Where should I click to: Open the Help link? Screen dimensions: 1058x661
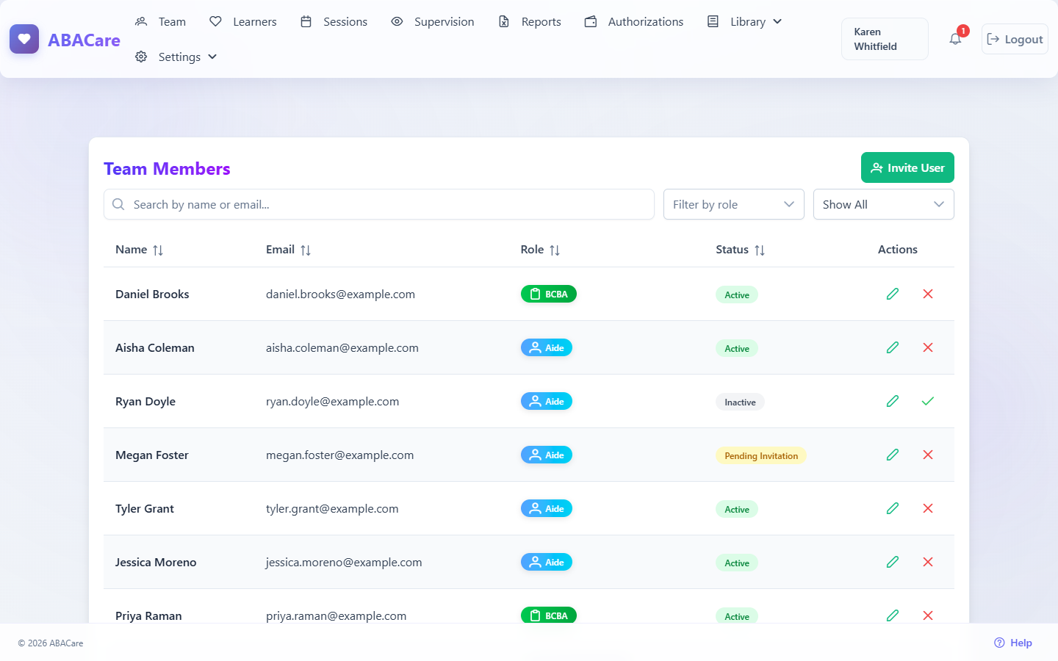1013,643
